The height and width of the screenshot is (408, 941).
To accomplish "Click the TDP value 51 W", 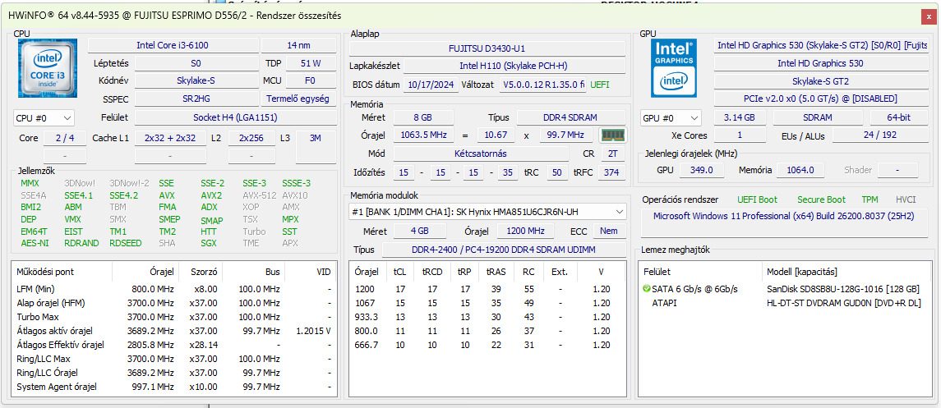I will click(x=311, y=63).
